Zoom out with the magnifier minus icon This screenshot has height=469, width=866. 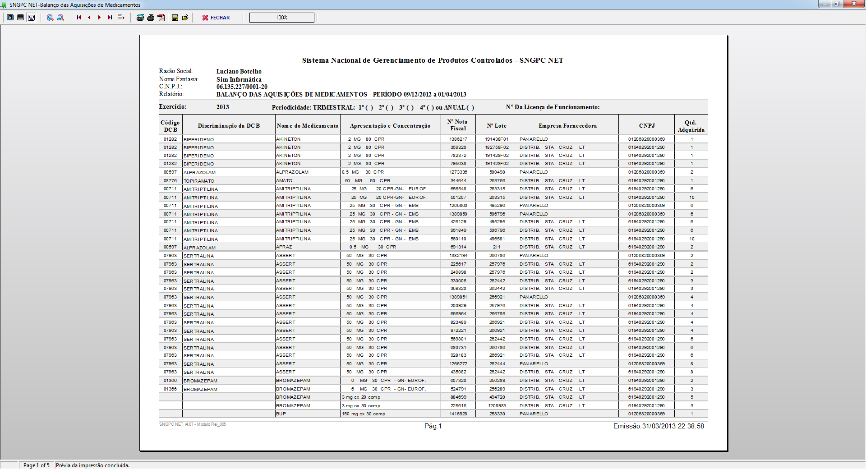pos(60,18)
